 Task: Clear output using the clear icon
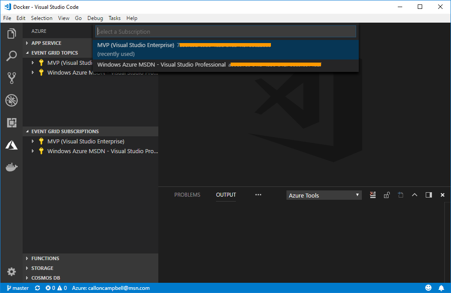373,195
